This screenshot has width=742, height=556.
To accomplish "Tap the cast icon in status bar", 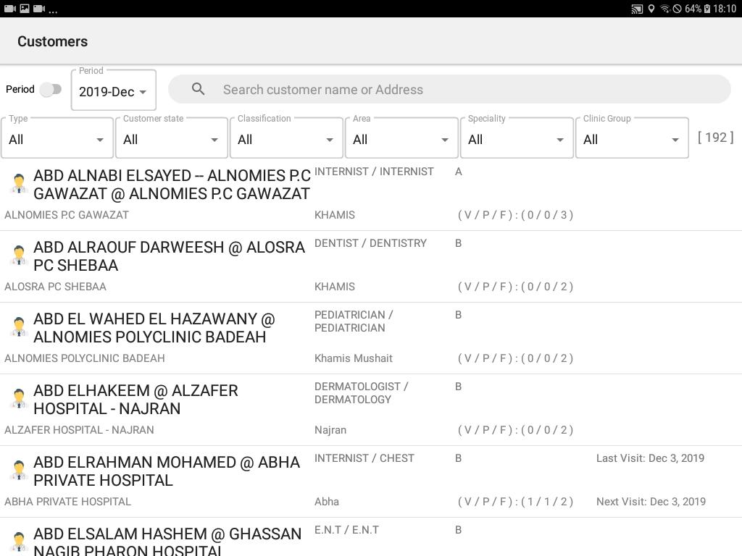I will [637, 9].
